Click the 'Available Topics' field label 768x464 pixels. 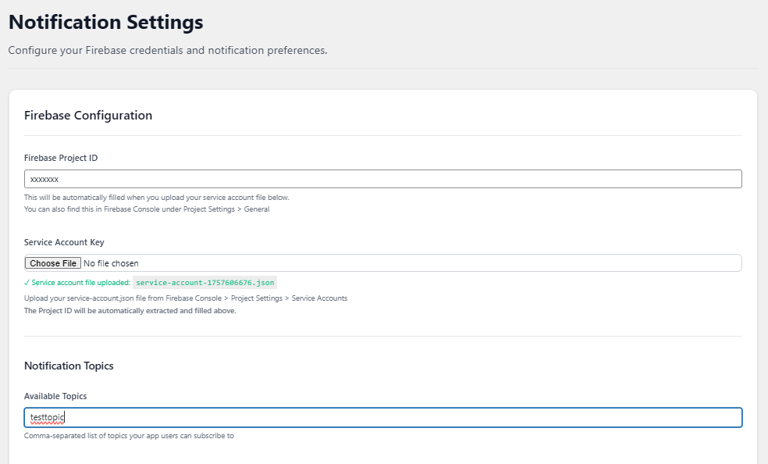[55, 396]
